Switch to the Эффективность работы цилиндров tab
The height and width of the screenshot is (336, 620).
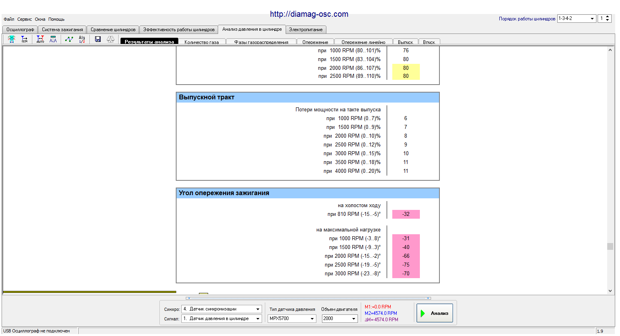[x=179, y=30]
